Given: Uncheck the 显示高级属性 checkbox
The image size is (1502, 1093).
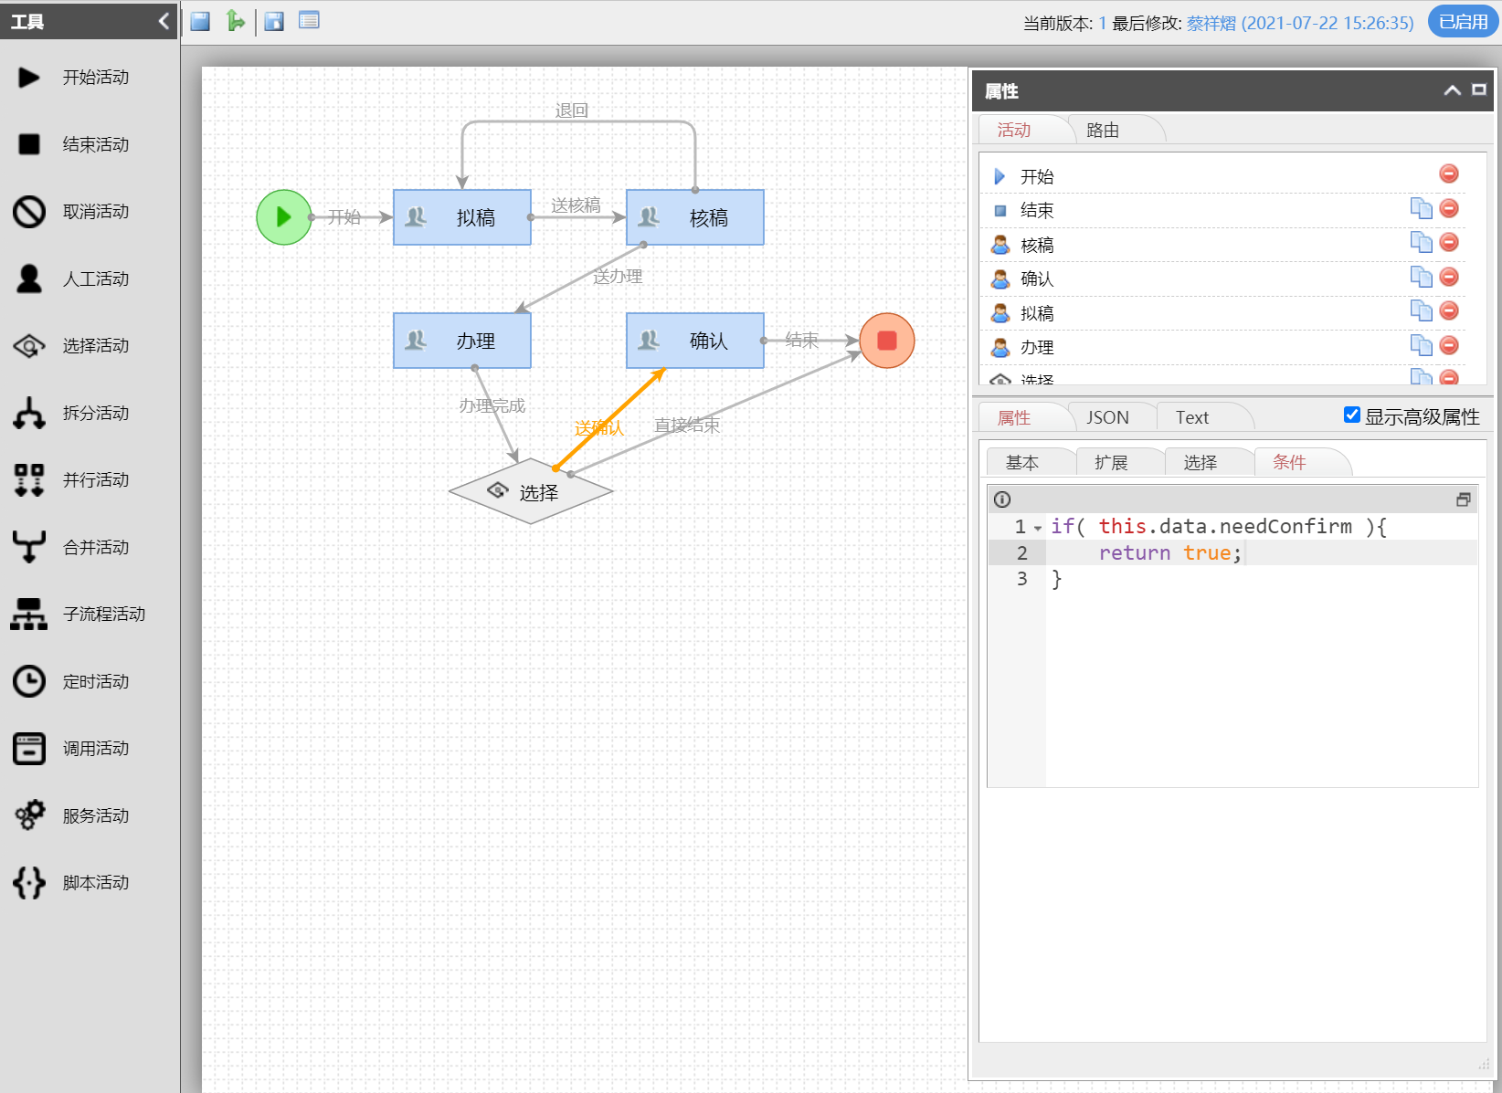Looking at the screenshot, I should tap(1352, 415).
